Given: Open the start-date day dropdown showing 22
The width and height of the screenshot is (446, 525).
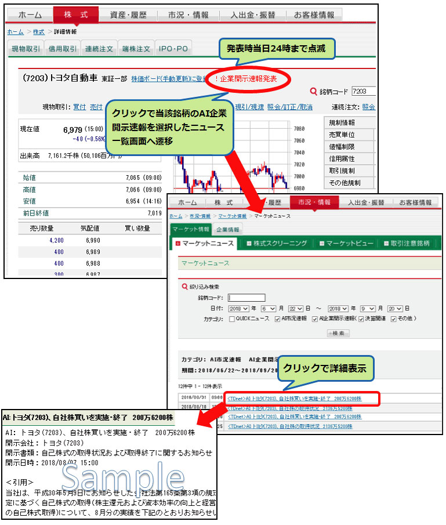Looking at the screenshot, I should pos(296,309).
